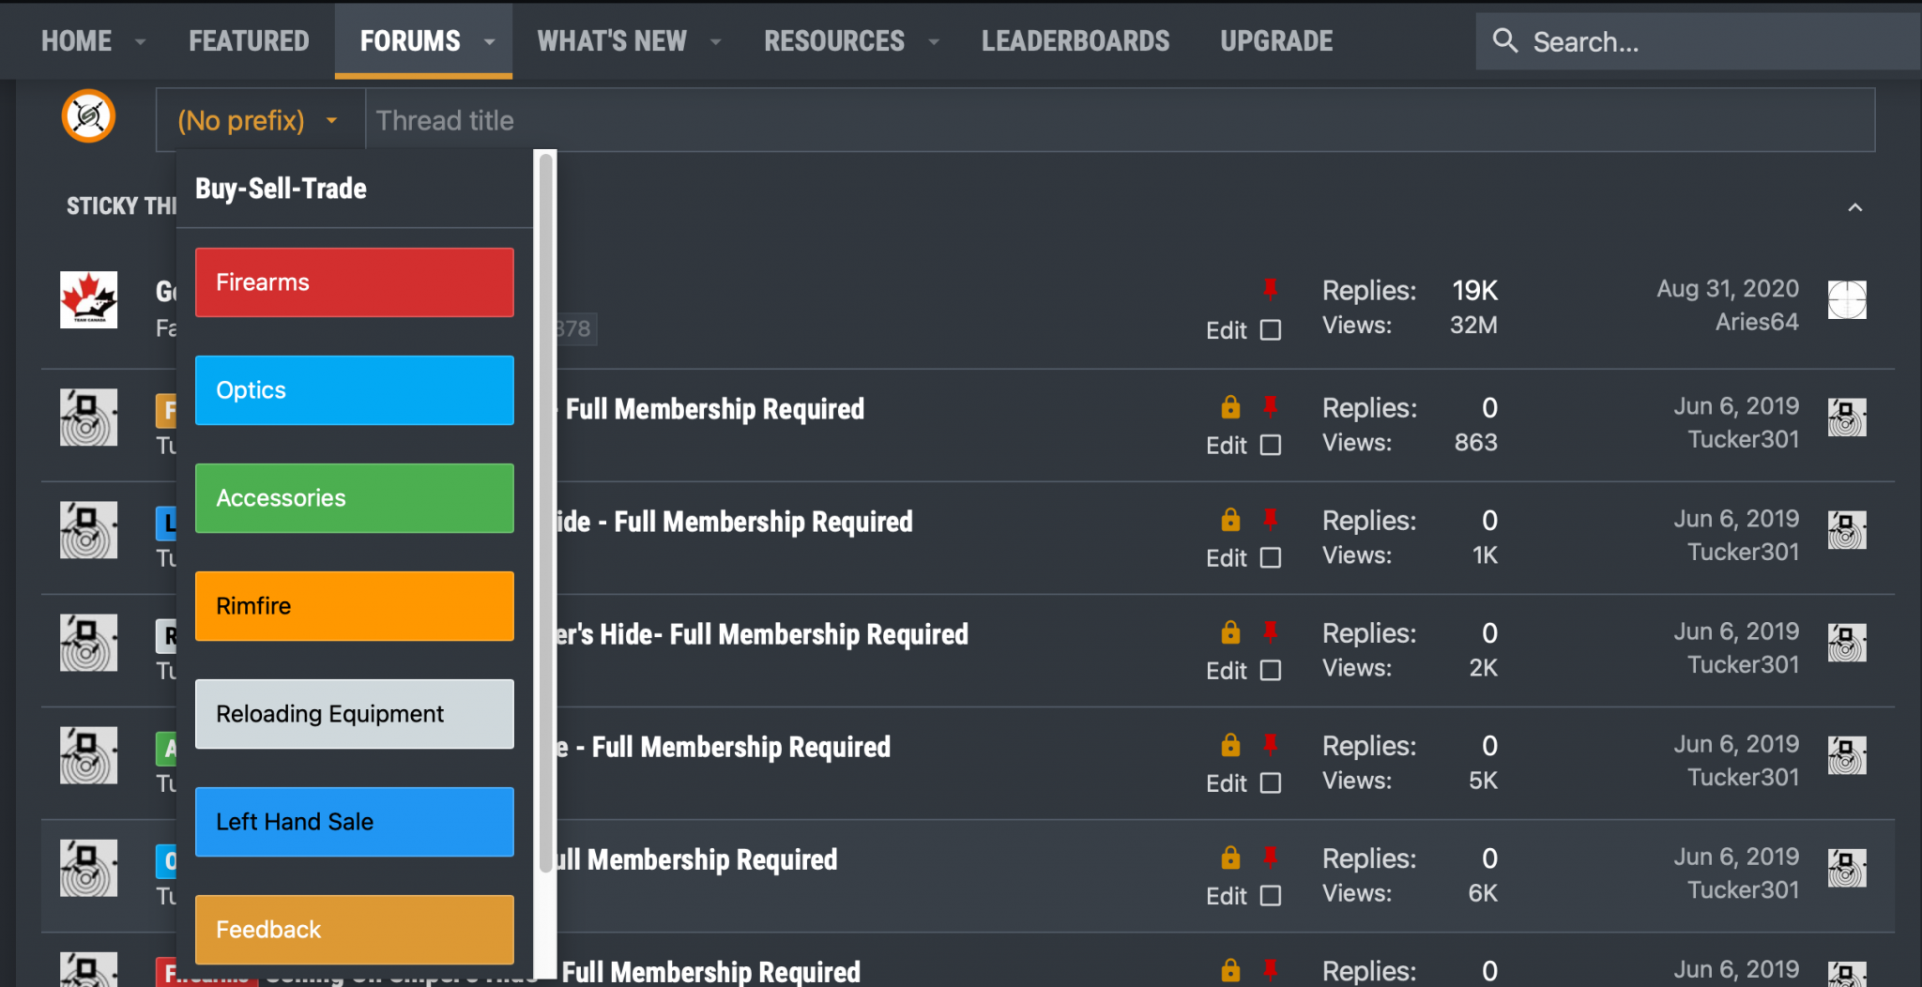Screen dimensions: 1922x987
Task: Click the red pin icon on the 19K replies thread
Action: tap(1270, 289)
